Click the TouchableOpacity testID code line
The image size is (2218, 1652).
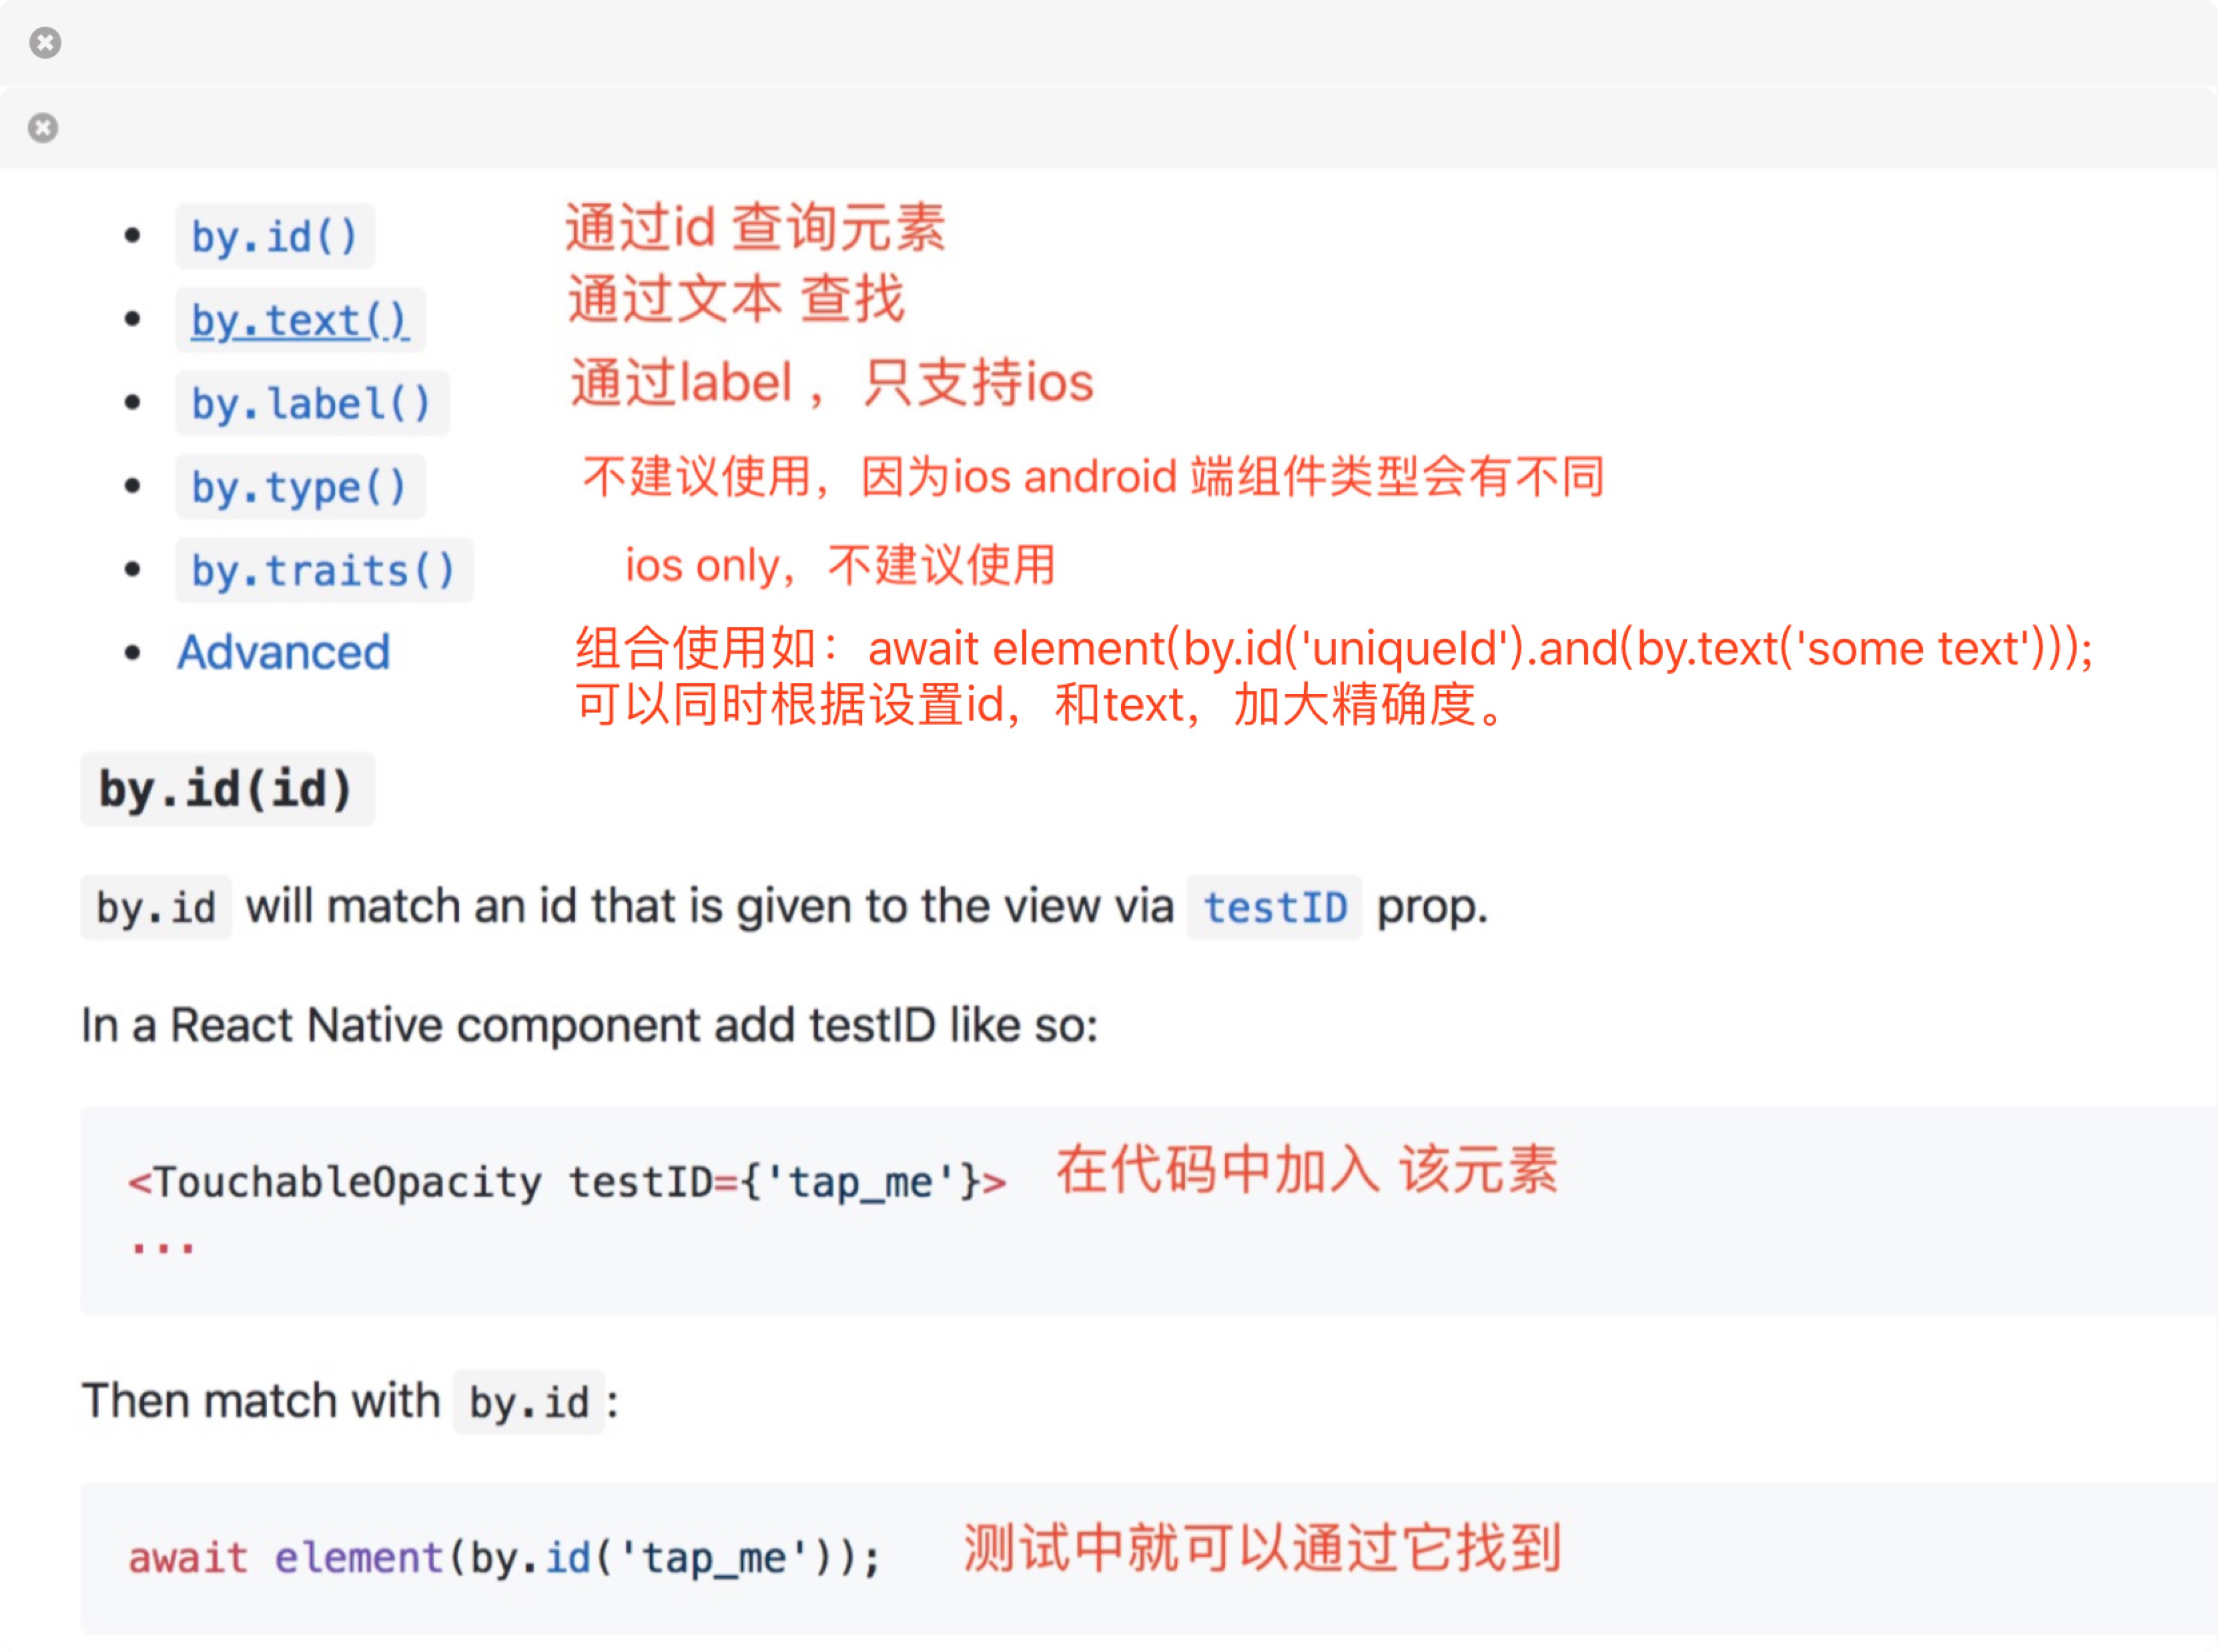(x=567, y=1182)
